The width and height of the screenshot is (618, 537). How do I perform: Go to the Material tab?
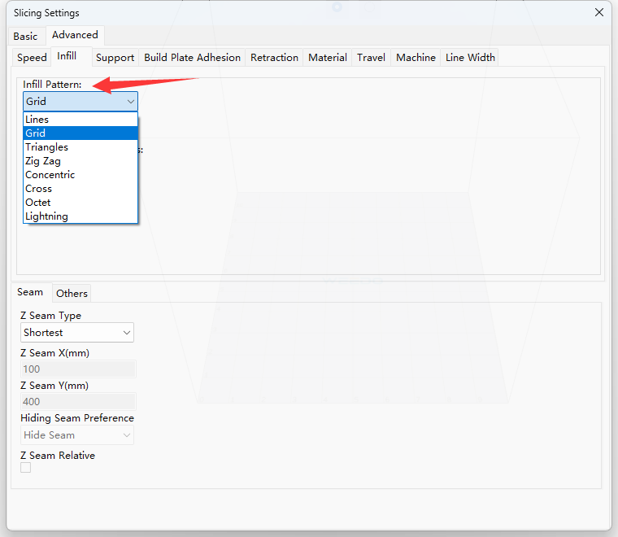(328, 57)
